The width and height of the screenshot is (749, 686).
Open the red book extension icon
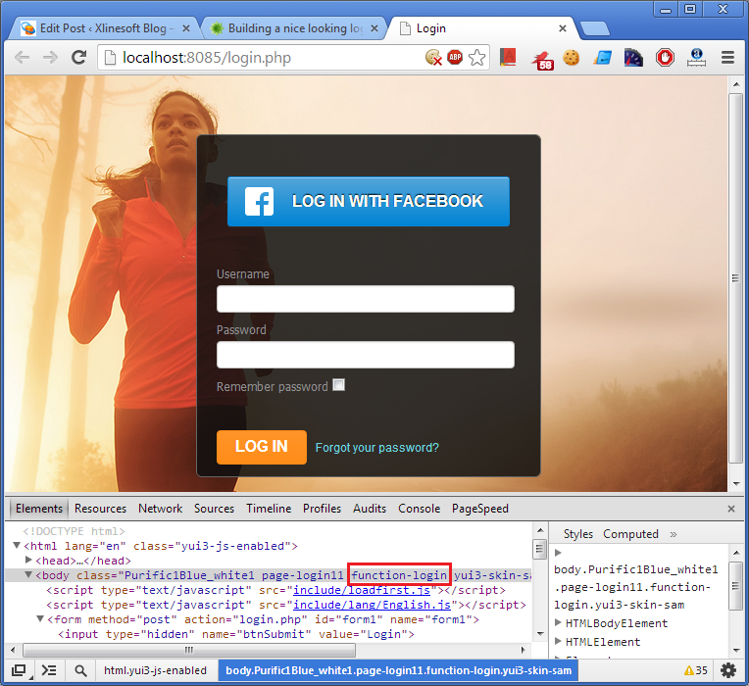click(x=508, y=57)
